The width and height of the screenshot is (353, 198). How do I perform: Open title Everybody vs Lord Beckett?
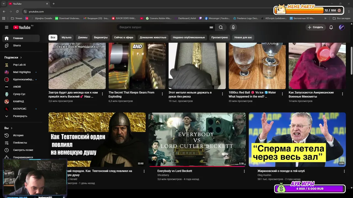175,171
